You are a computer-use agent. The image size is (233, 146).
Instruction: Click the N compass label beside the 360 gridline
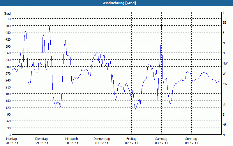pos(223,53)
